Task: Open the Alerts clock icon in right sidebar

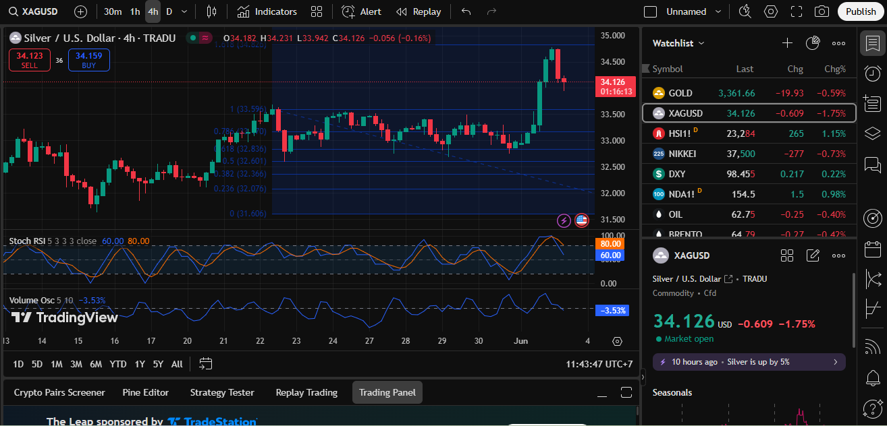Action: [872, 73]
